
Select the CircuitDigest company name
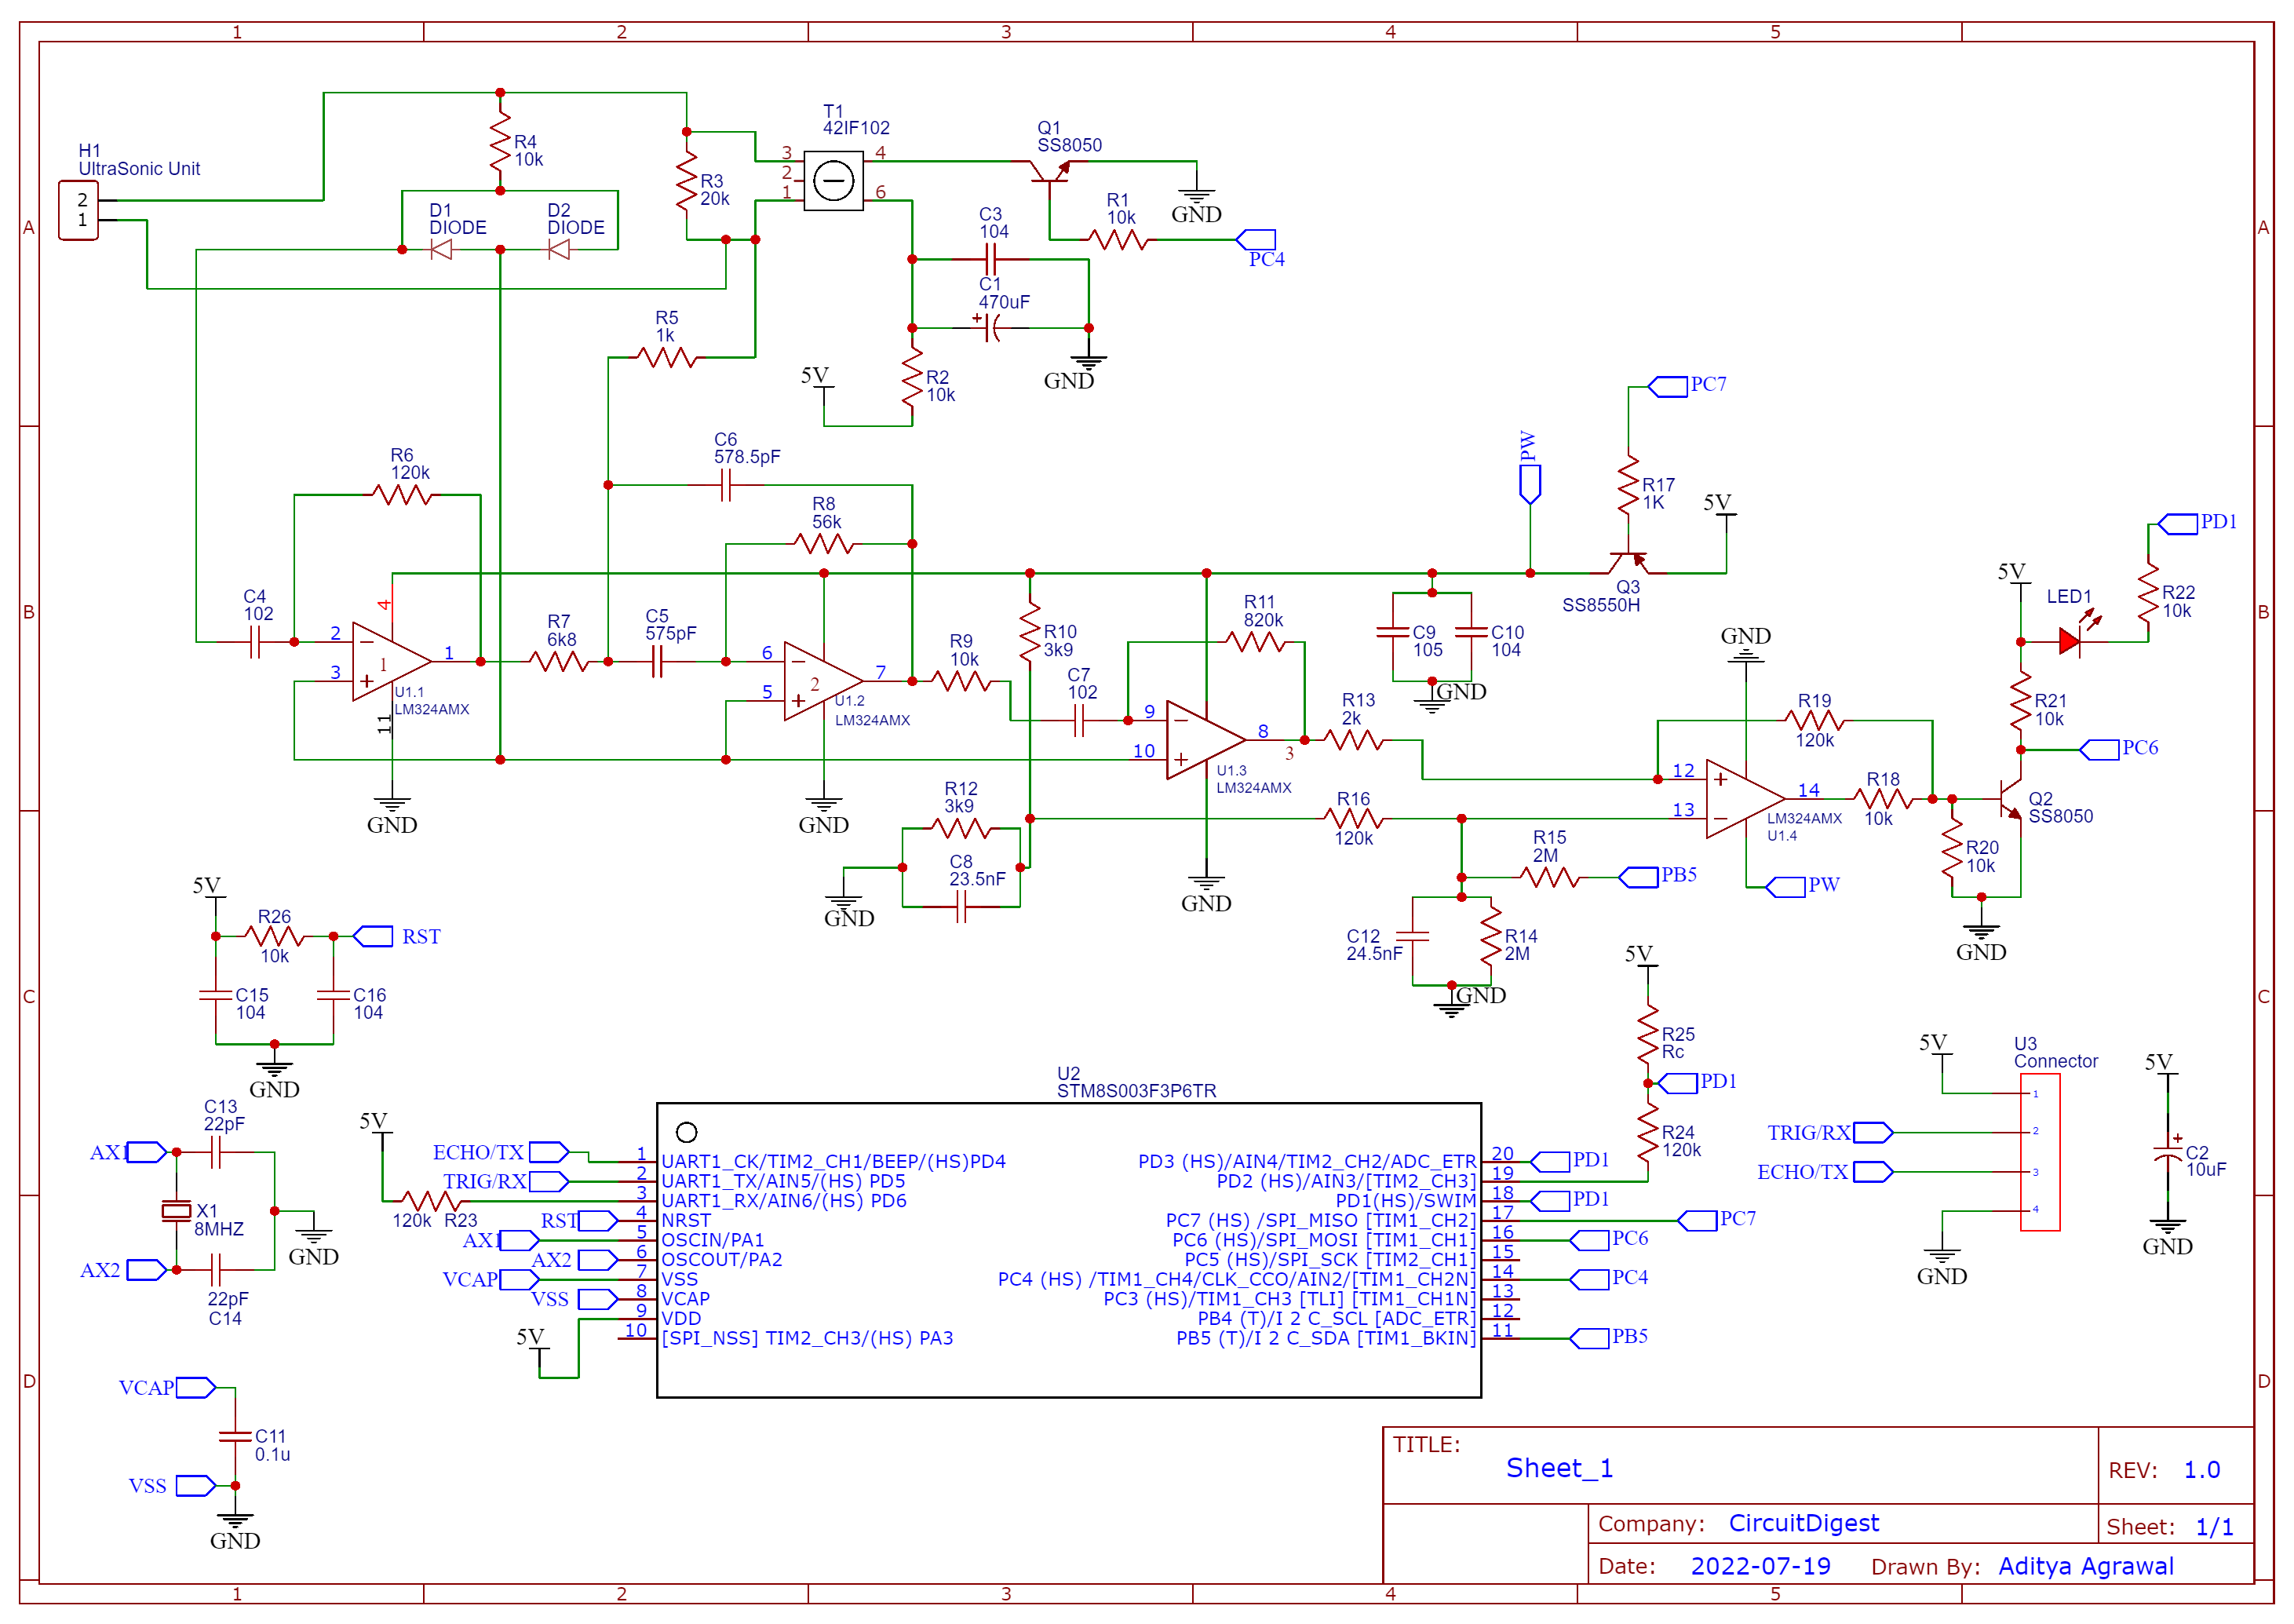[x=1803, y=1523]
